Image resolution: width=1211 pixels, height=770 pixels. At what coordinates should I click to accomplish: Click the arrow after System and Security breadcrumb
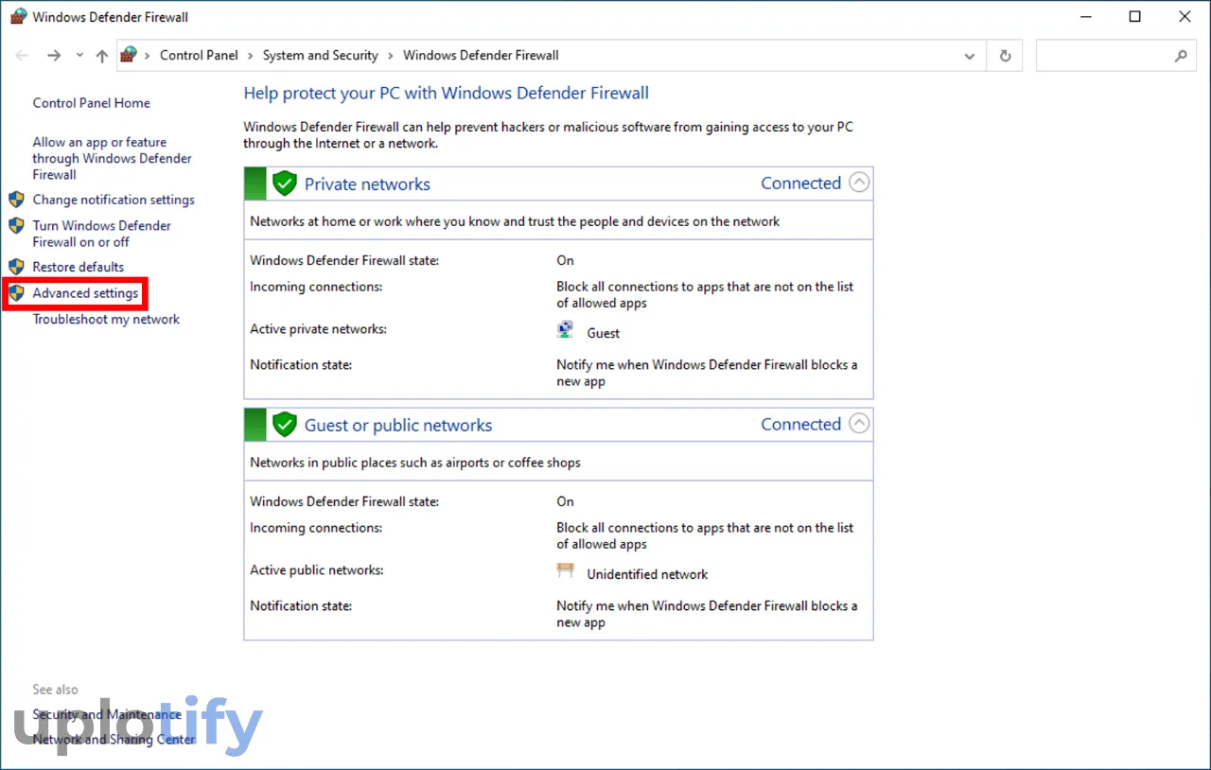391,56
